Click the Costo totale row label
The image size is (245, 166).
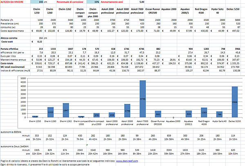[x=7, y=63]
